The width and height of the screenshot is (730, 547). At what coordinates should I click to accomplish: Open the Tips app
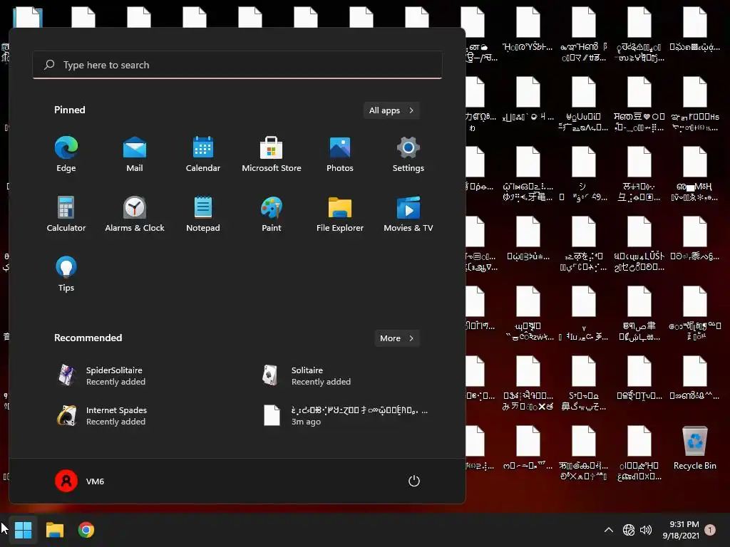coord(66,274)
